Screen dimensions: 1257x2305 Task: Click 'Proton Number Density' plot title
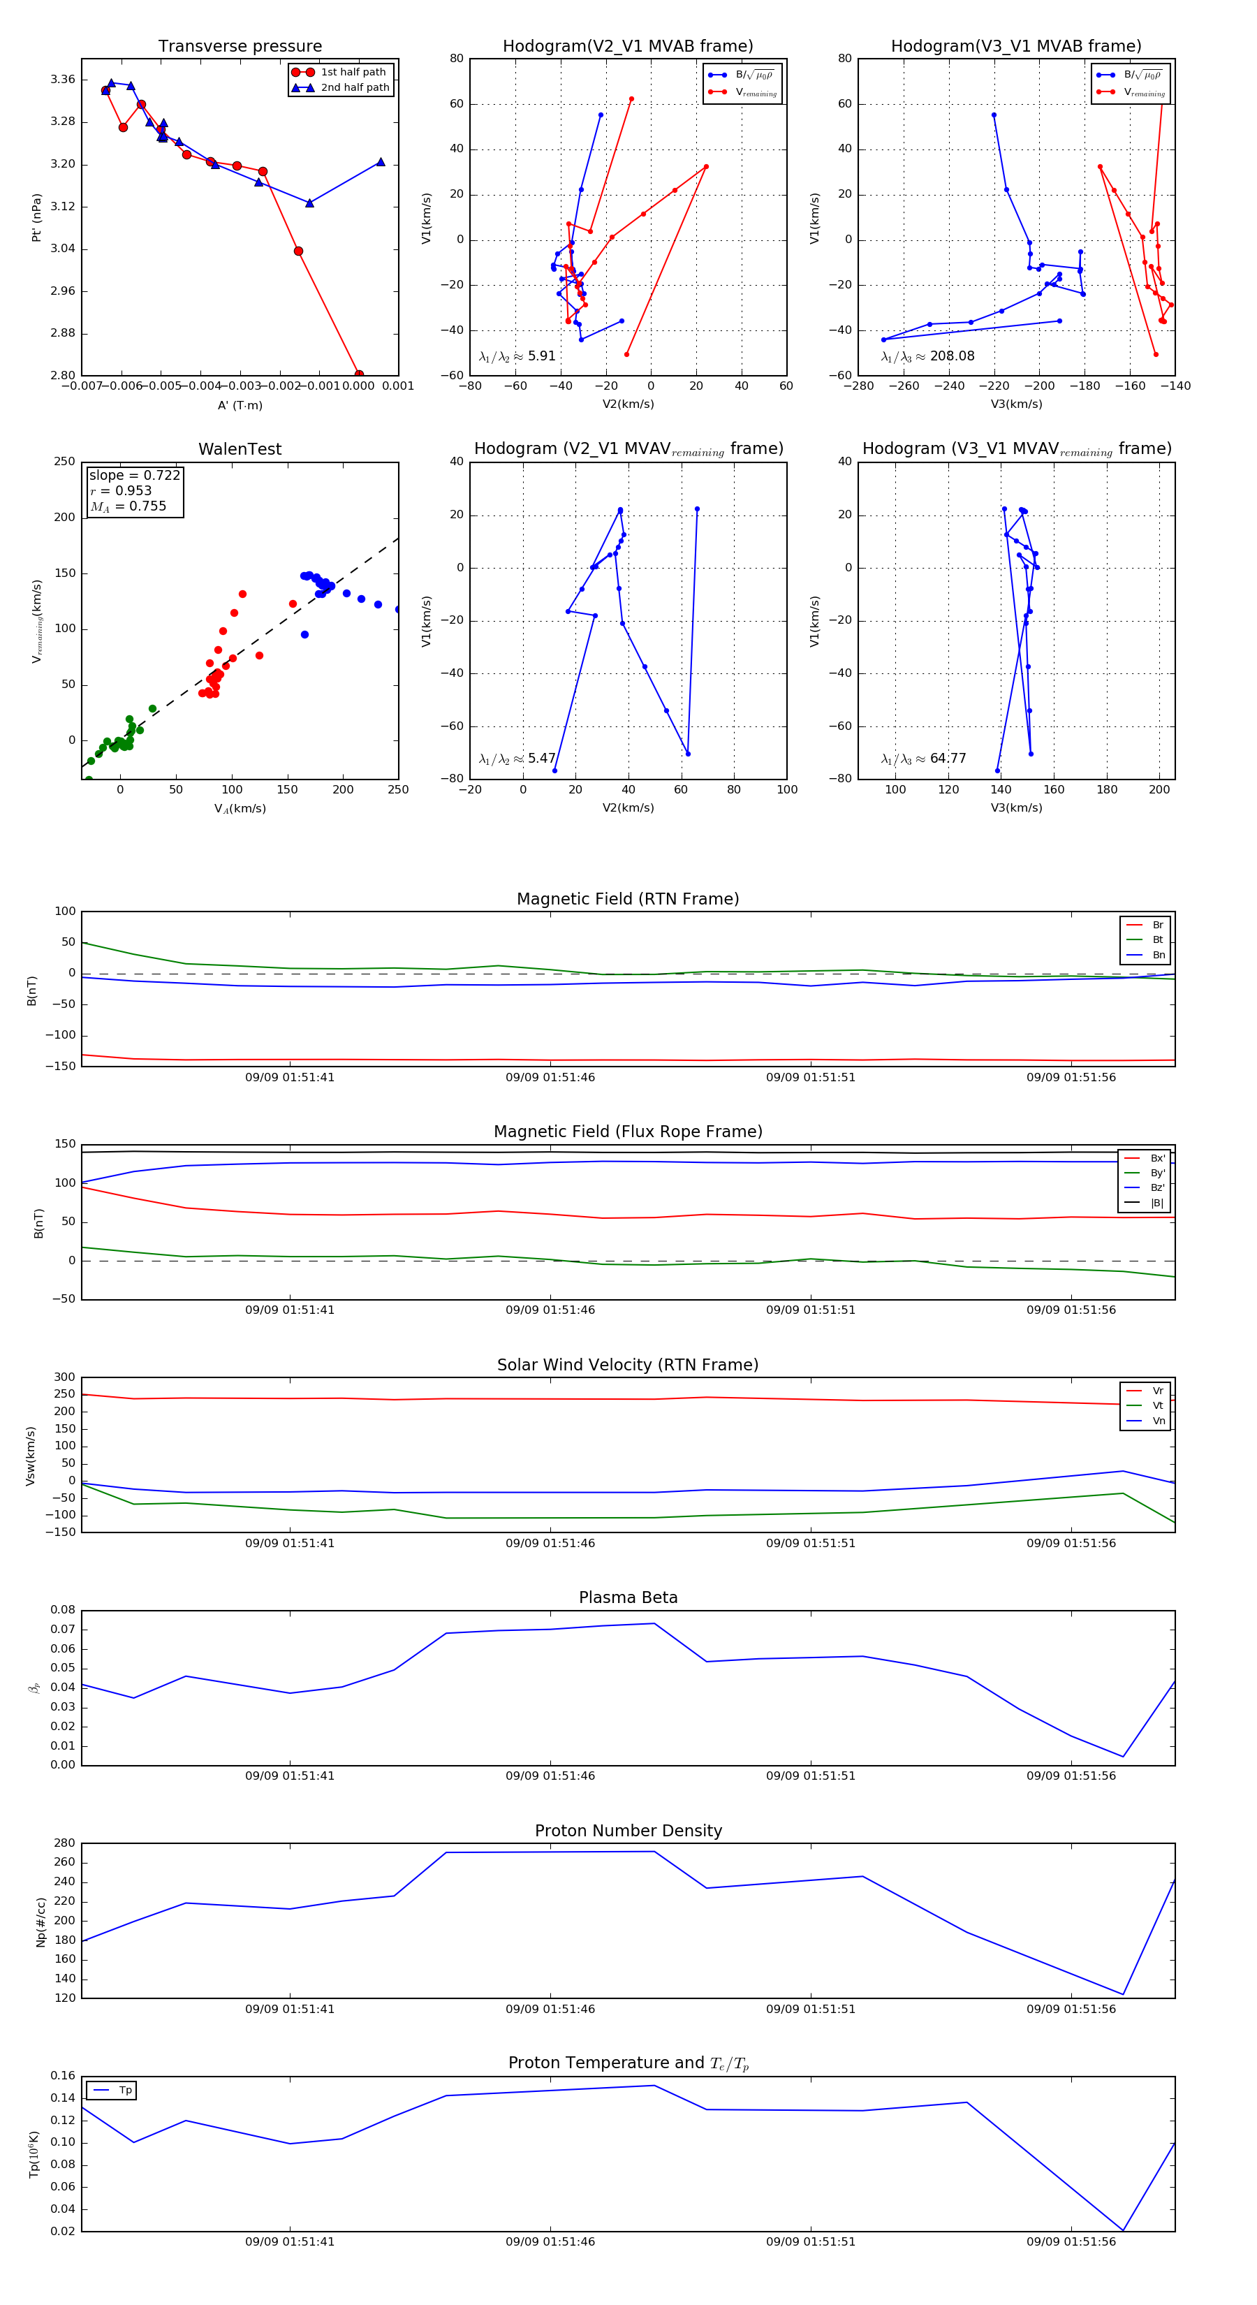coord(628,1831)
